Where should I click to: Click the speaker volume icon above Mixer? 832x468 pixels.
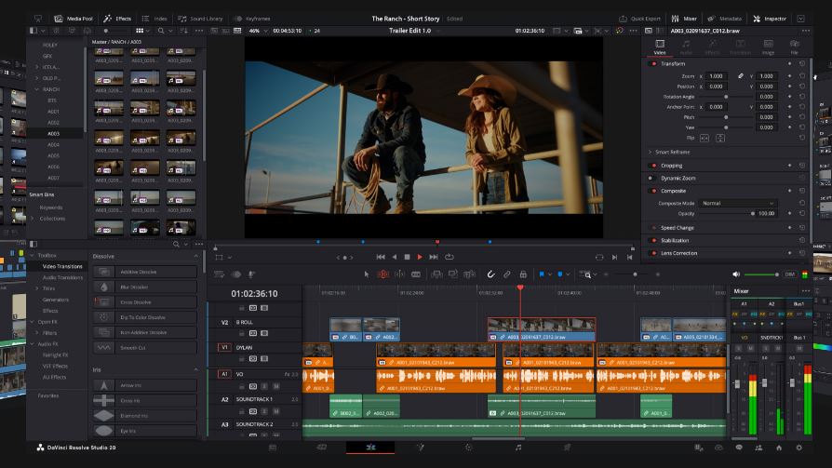(736, 274)
